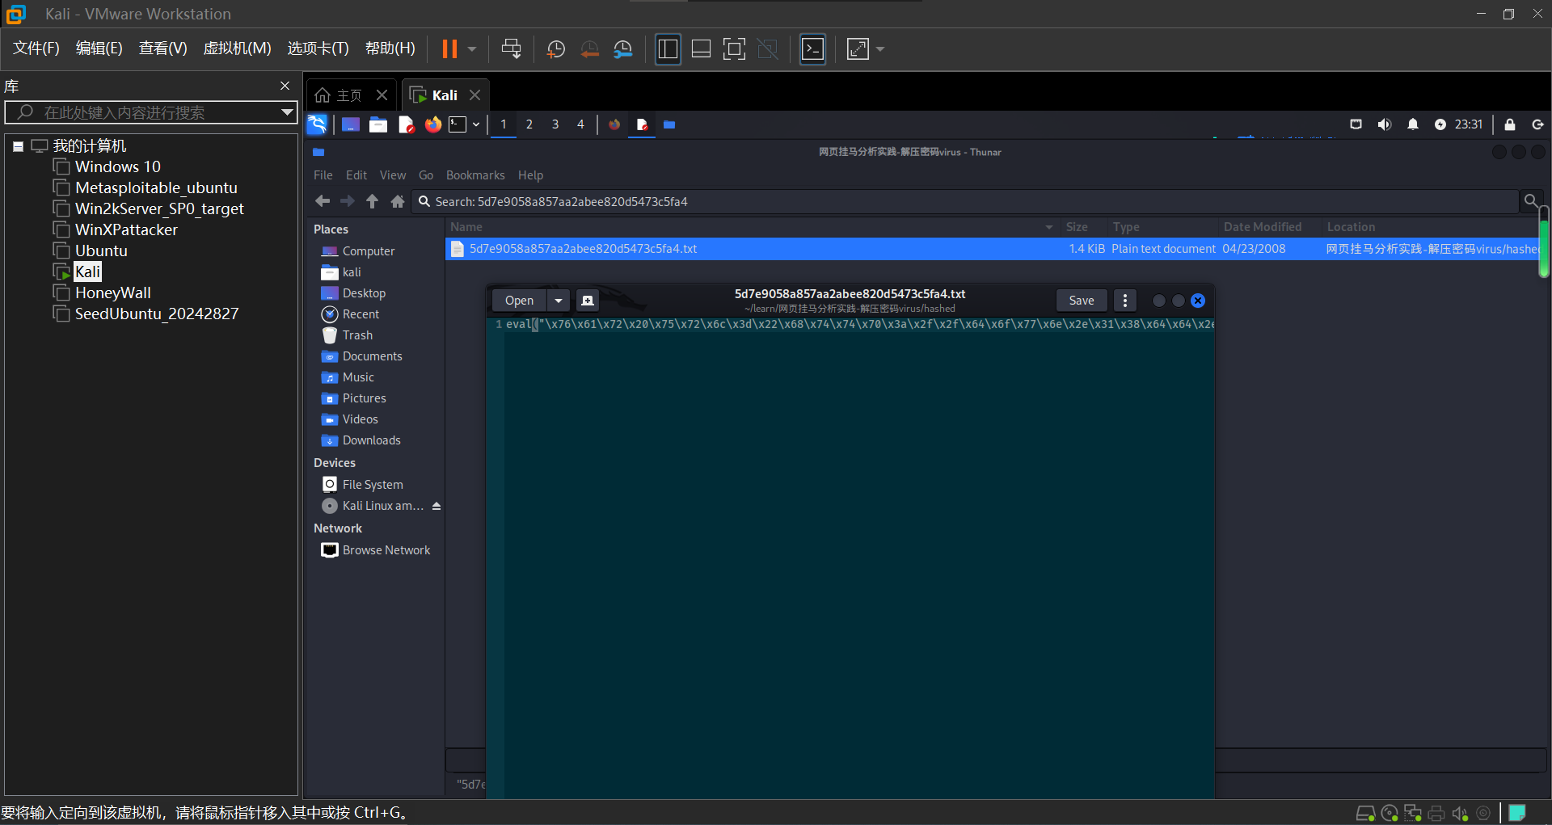Open the Kali notifications bell
The height and width of the screenshot is (825, 1552).
[1413, 124]
